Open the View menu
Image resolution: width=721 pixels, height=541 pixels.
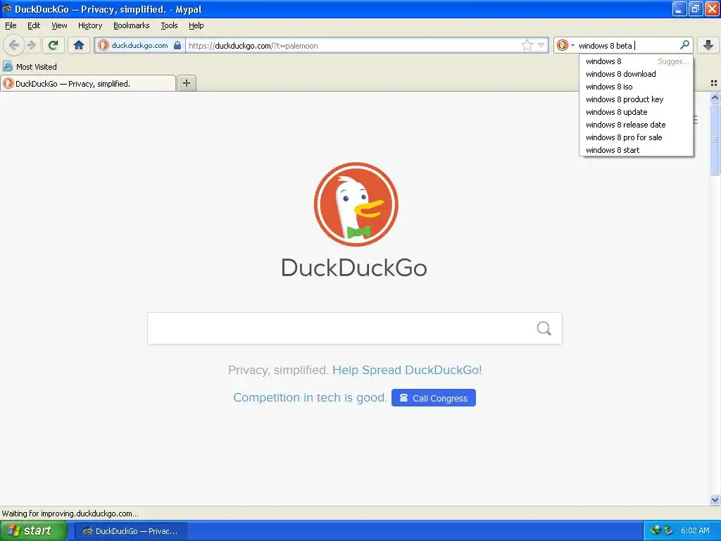coord(59,25)
